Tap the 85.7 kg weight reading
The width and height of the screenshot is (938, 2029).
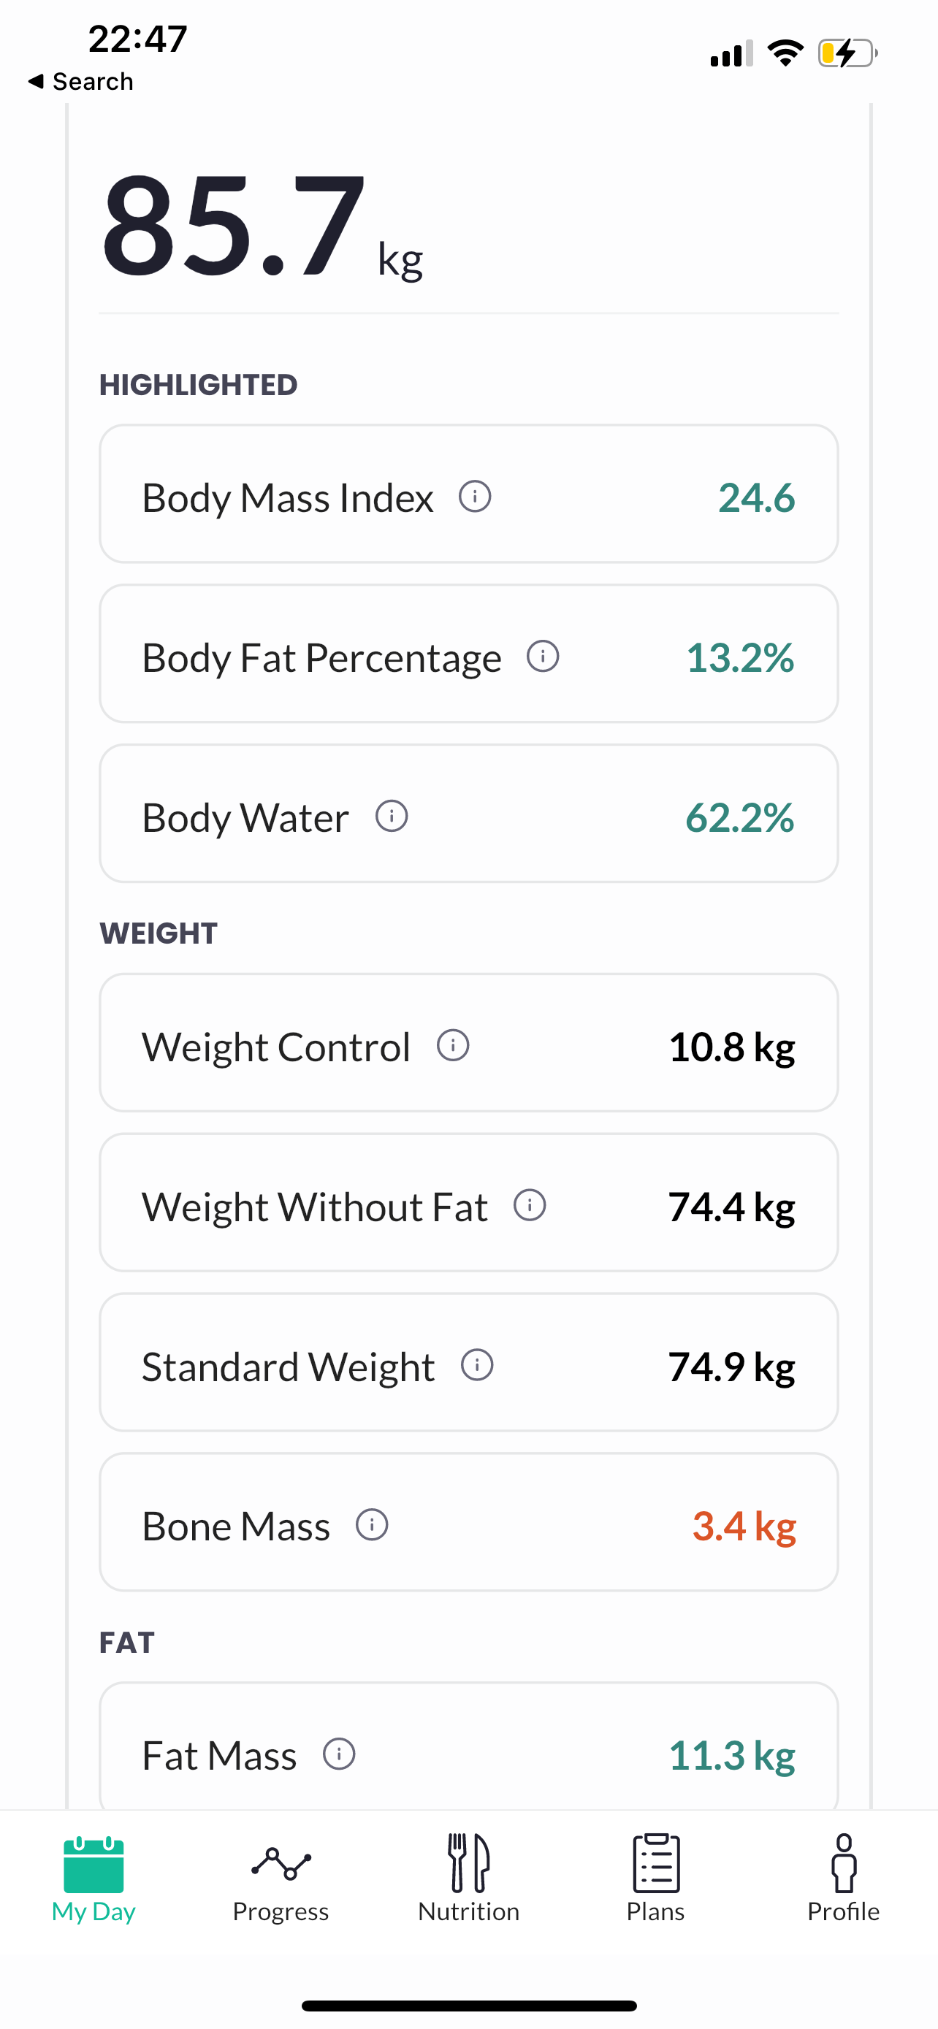click(x=262, y=226)
